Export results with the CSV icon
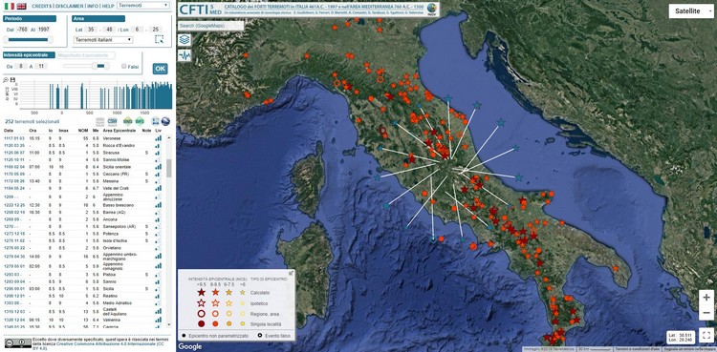The image size is (717, 352). click(113, 121)
